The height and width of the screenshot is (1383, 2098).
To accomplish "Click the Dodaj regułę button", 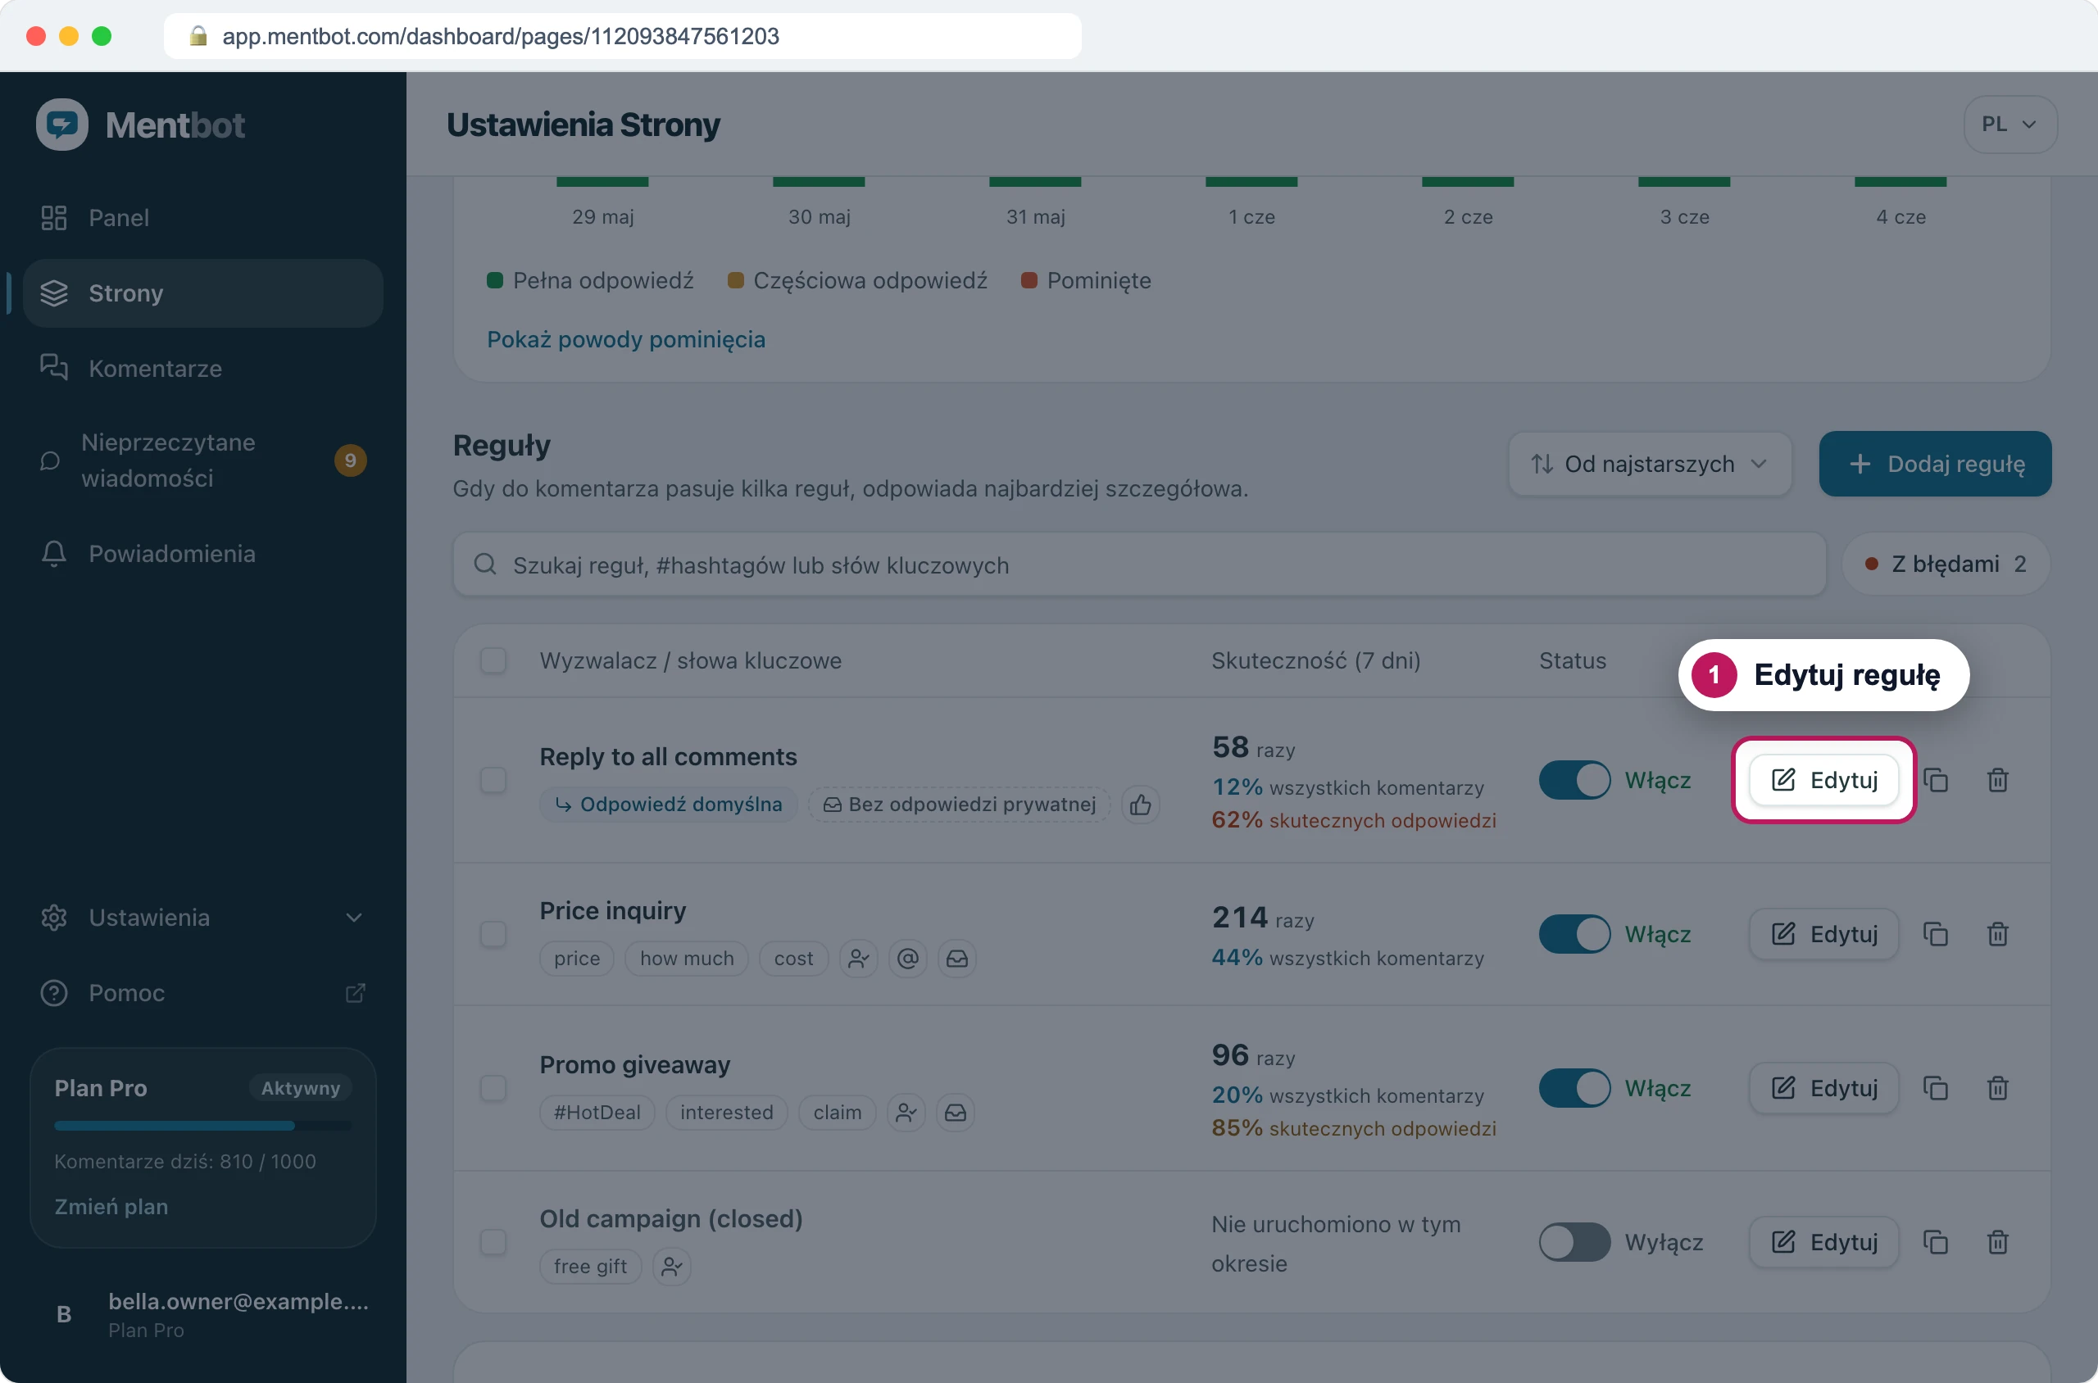I will [1935, 464].
